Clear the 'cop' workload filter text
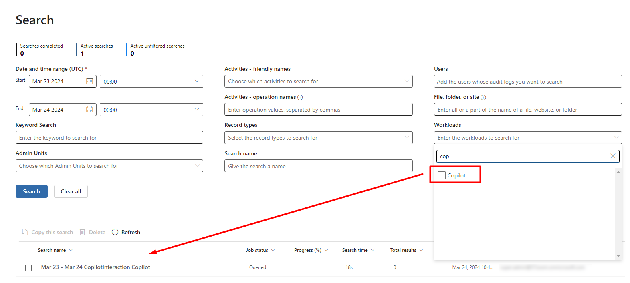 [613, 156]
